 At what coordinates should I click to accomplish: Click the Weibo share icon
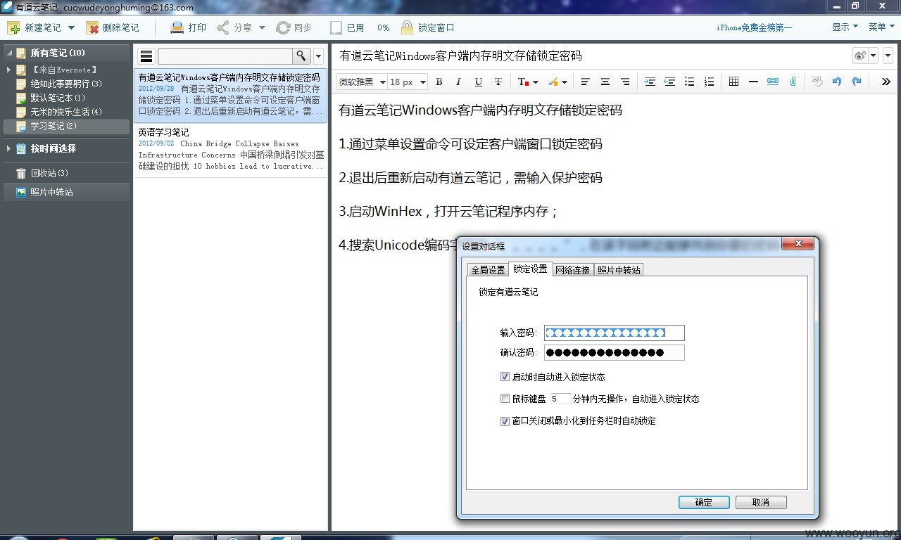coord(859,56)
